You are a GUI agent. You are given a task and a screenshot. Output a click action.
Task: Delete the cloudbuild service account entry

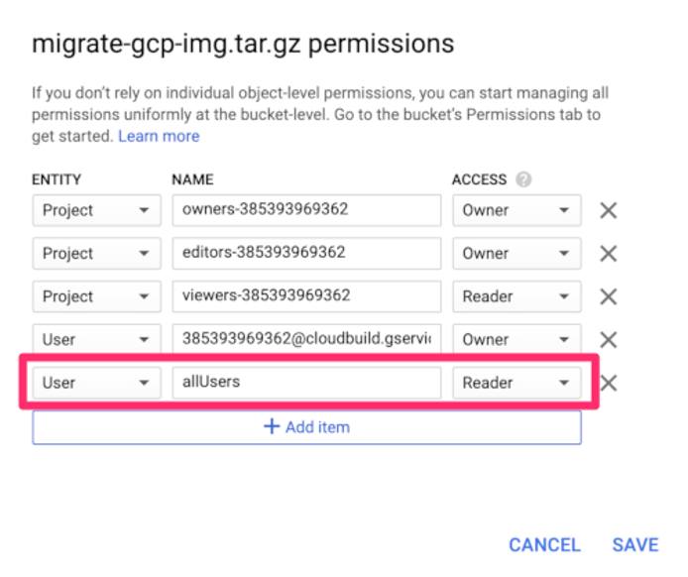click(x=609, y=339)
